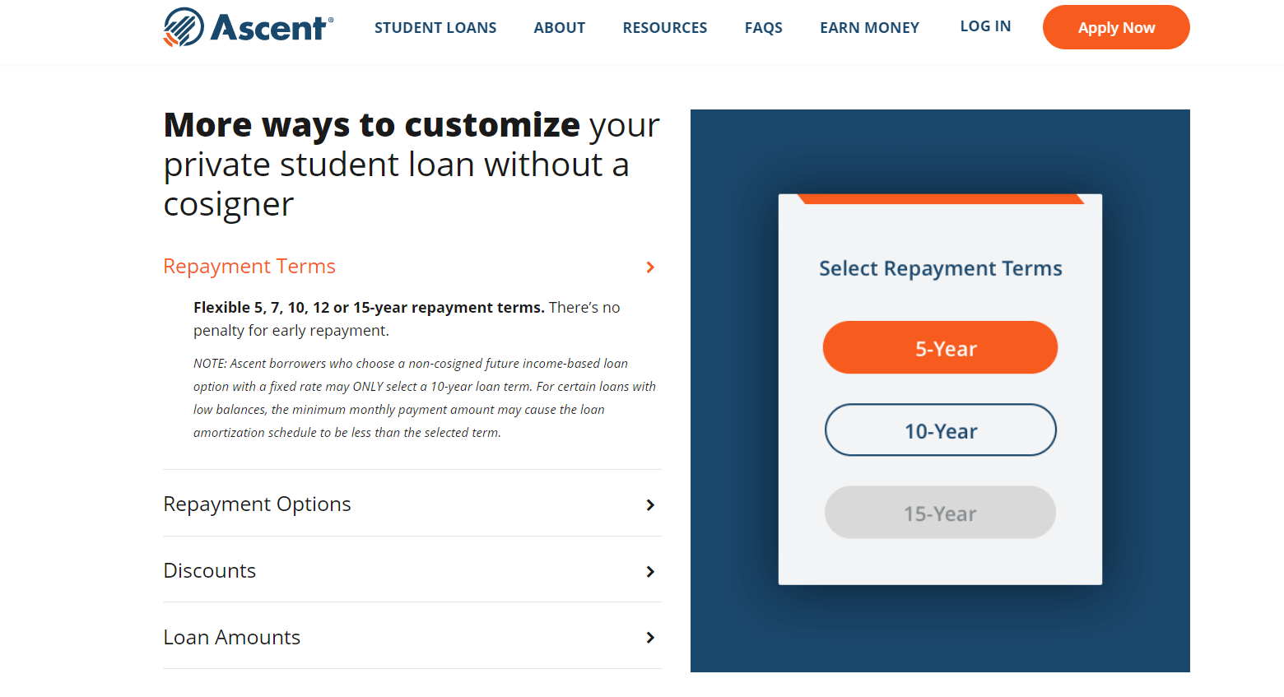Screen dimensions: 1284x697
Task: Click the Ascent logo icon
Action: pyautogui.click(x=183, y=26)
